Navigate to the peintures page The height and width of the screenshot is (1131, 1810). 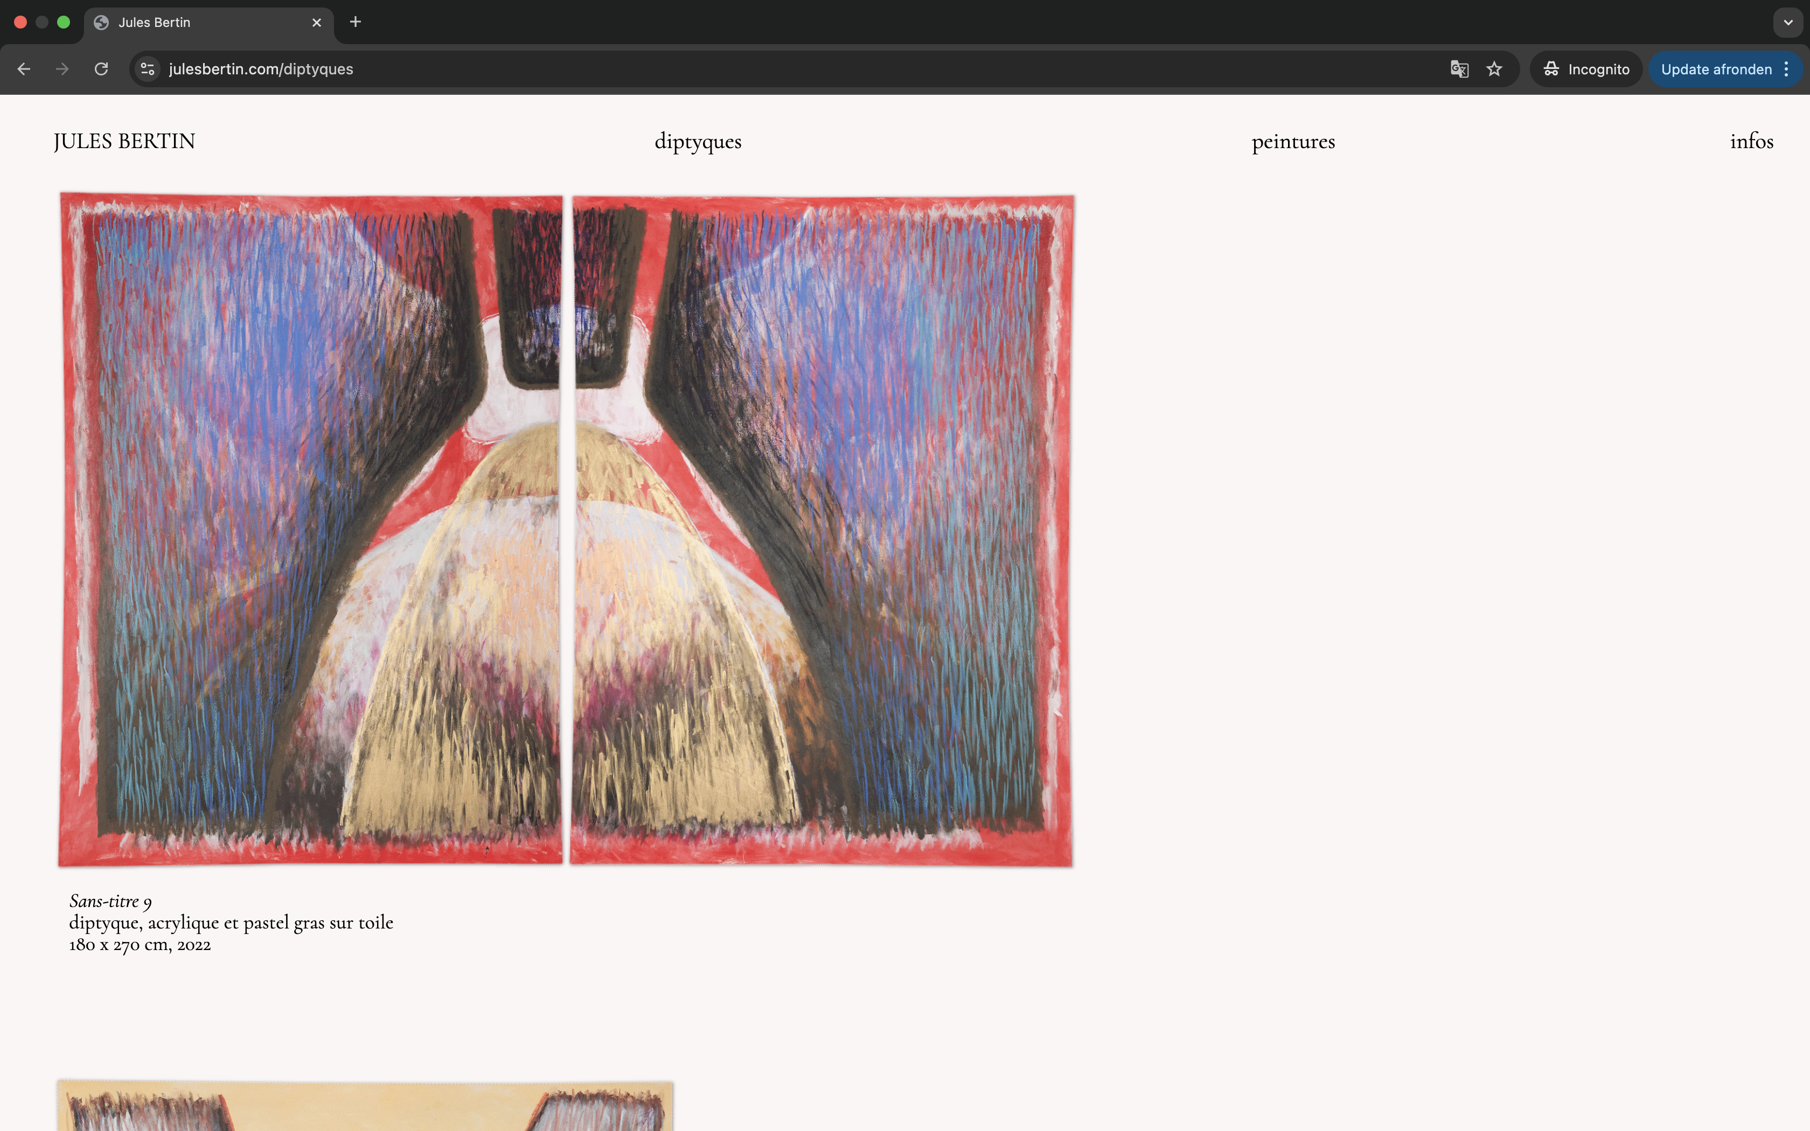[1293, 141]
